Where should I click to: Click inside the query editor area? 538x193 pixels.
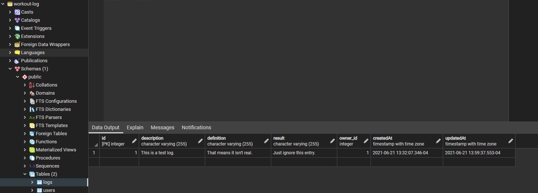tap(306, 61)
